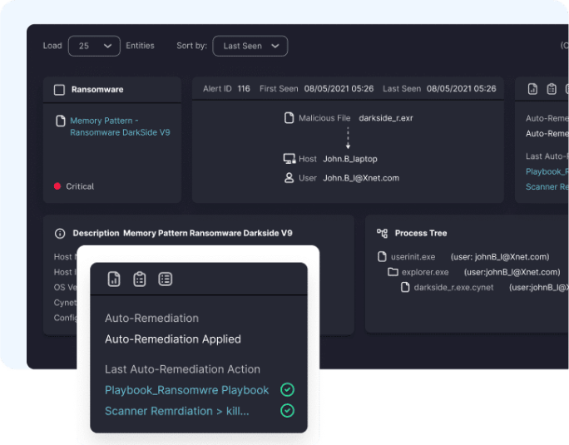The width and height of the screenshot is (569, 445).
Task: Click the Malicious File document icon
Action: coord(289,118)
